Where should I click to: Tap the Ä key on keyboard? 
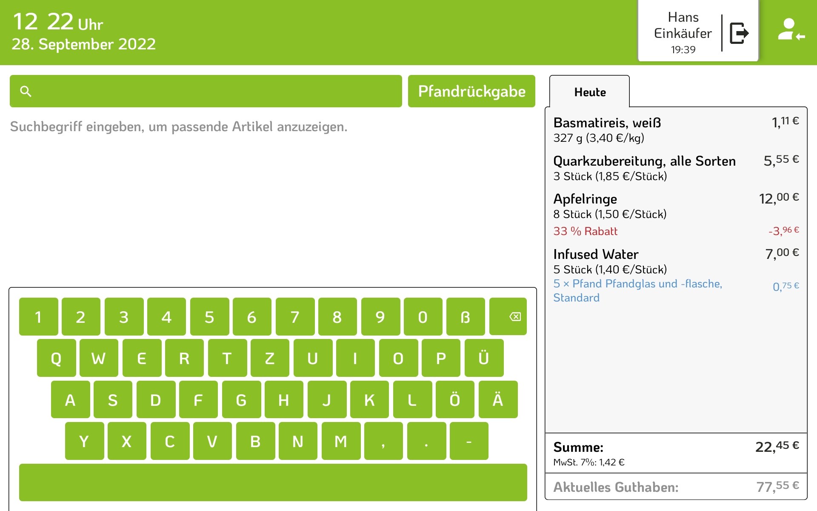click(498, 400)
